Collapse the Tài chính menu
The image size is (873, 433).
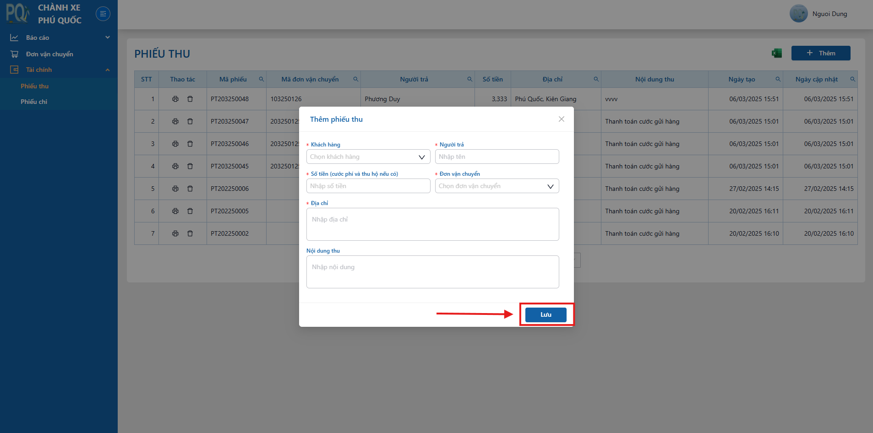[59, 70]
